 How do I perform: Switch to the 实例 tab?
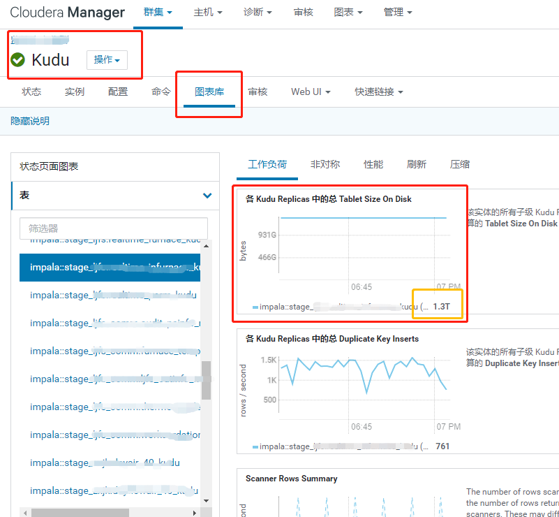click(x=75, y=92)
